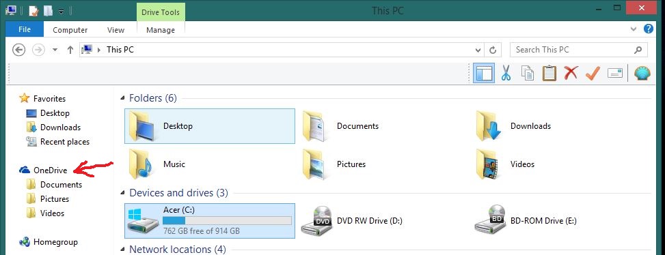Click the Acer (C:) capacity bar

[227, 221]
